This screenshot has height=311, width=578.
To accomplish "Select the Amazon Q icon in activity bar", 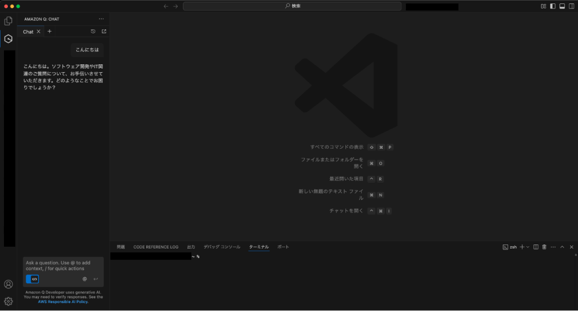I will [8, 39].
